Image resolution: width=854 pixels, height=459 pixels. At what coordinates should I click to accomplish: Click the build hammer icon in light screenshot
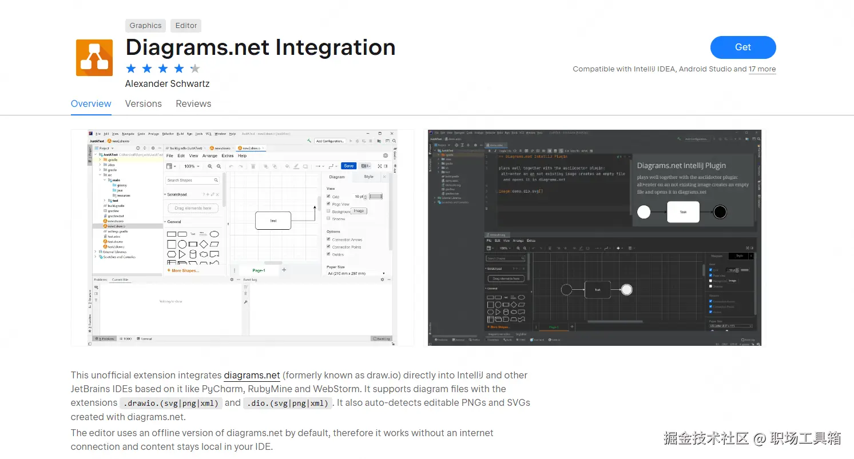pyautogui.click(x=309, y=140)
